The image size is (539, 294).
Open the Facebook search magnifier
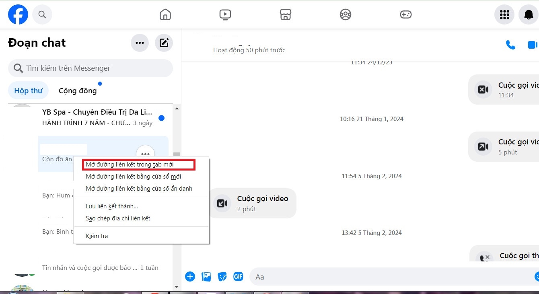click(42, 15)
